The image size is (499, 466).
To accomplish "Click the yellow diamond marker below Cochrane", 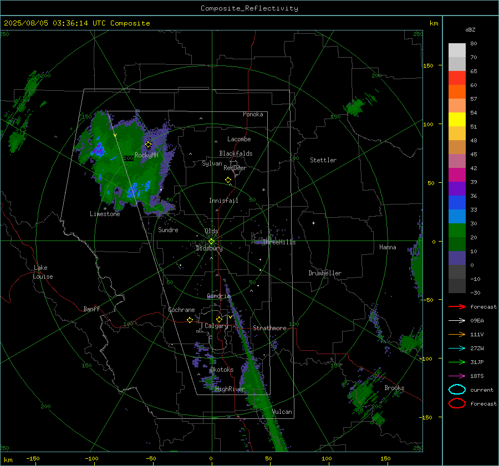I will tap(190, 320).
